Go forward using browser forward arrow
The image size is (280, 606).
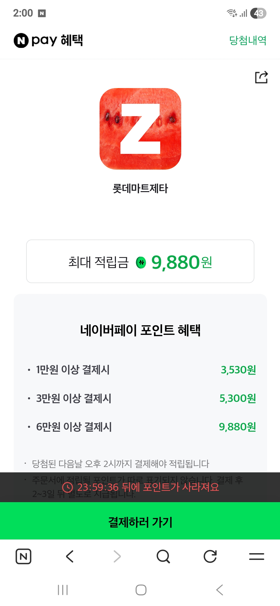tap(117, 556)
